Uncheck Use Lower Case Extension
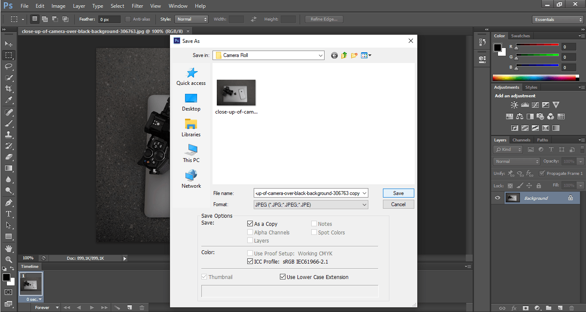This screenshot has height=312, width=586. point(282,276)
